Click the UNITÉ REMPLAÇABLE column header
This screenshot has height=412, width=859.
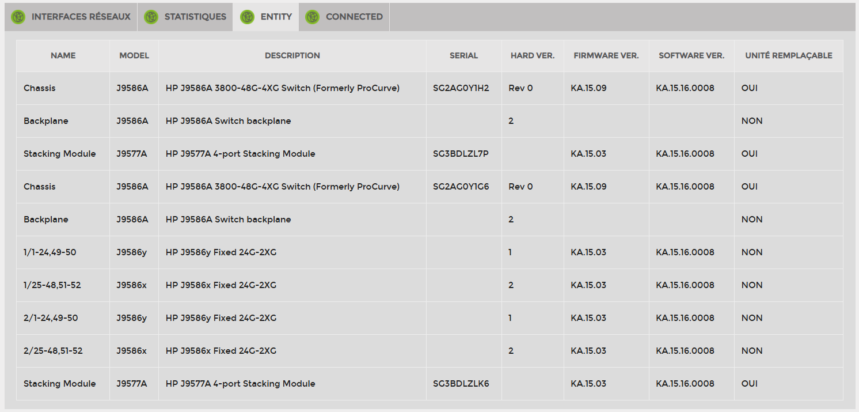tap(789, 56)
